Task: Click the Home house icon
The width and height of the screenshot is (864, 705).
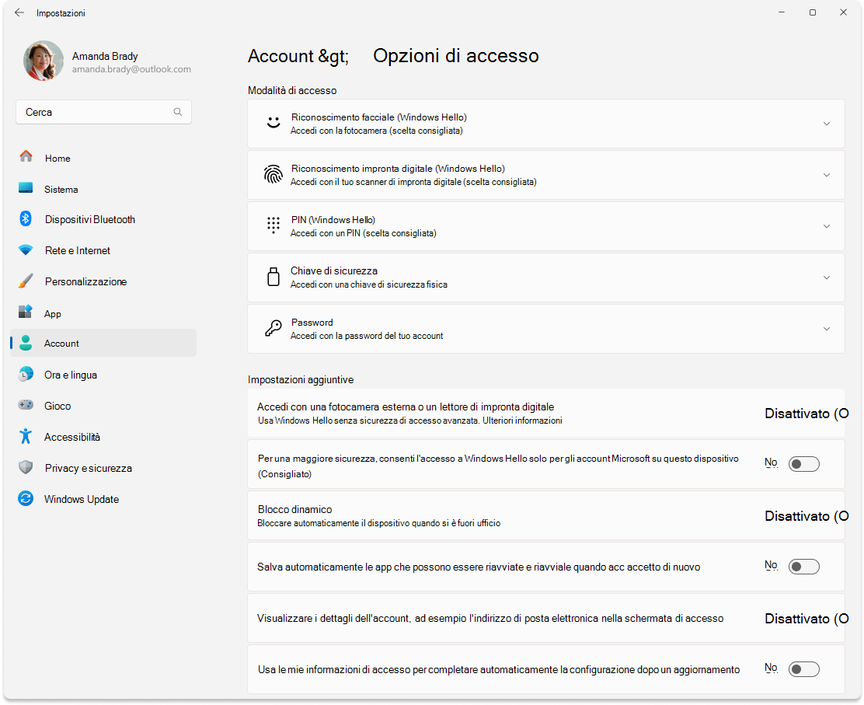Action: tap(26, 156)
